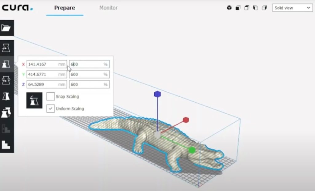Screen dimensions: 315x191
Task: Switch to top camera view cube icon
Action: point(246,8)
